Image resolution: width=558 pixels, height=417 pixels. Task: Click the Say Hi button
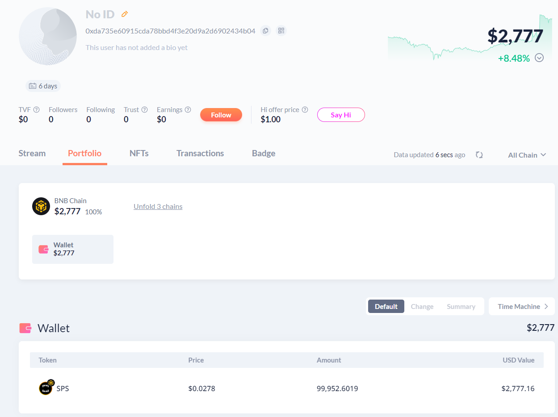[341, 115]
